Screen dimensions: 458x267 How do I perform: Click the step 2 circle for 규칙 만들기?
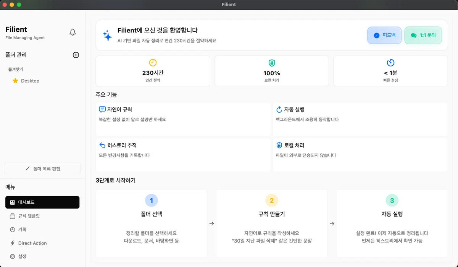[x=272, y=201]
